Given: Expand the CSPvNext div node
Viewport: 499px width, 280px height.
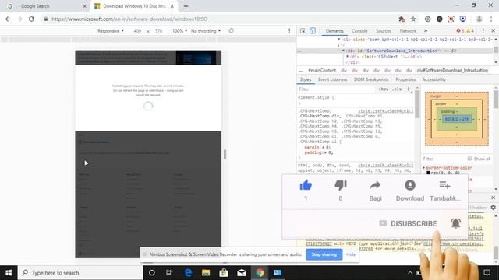Looking at the screenshot, I should tap(348, 57).
